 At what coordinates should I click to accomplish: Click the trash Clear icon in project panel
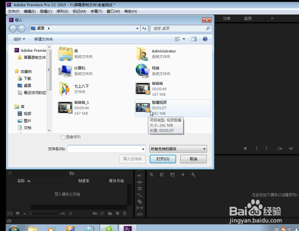pos(124,213)
